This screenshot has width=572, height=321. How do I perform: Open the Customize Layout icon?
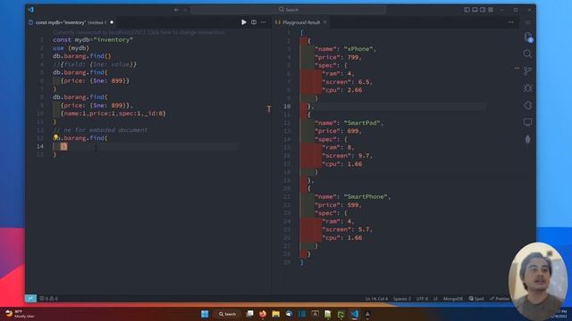491,10
